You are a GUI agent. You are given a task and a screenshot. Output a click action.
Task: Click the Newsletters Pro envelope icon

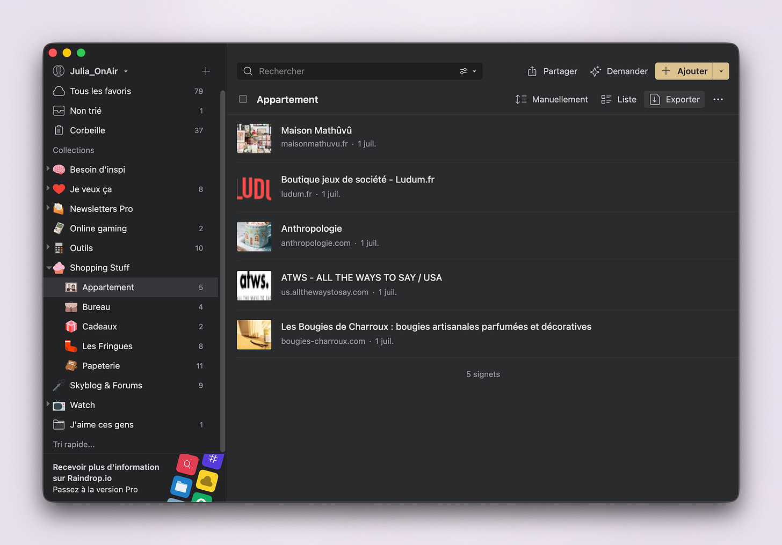[59, 209]
